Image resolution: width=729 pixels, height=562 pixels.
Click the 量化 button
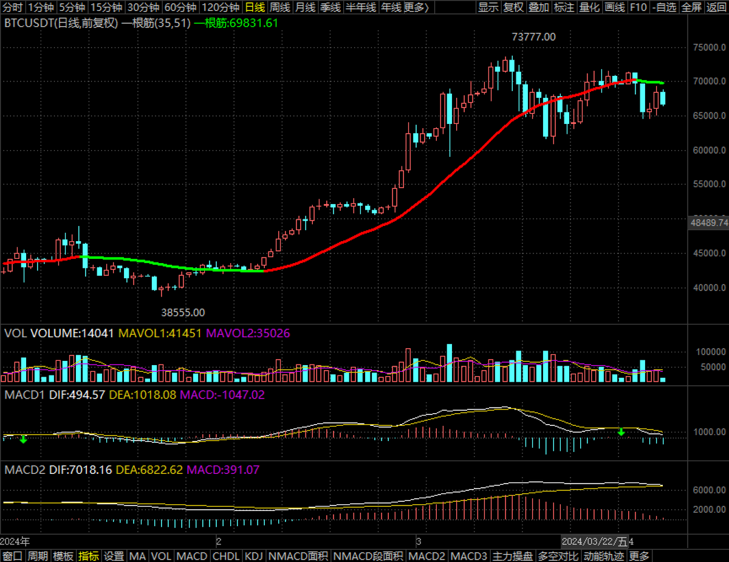[590, 7]
